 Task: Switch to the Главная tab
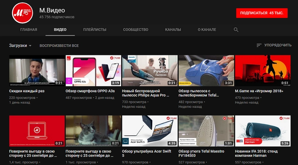click(29, 30)
